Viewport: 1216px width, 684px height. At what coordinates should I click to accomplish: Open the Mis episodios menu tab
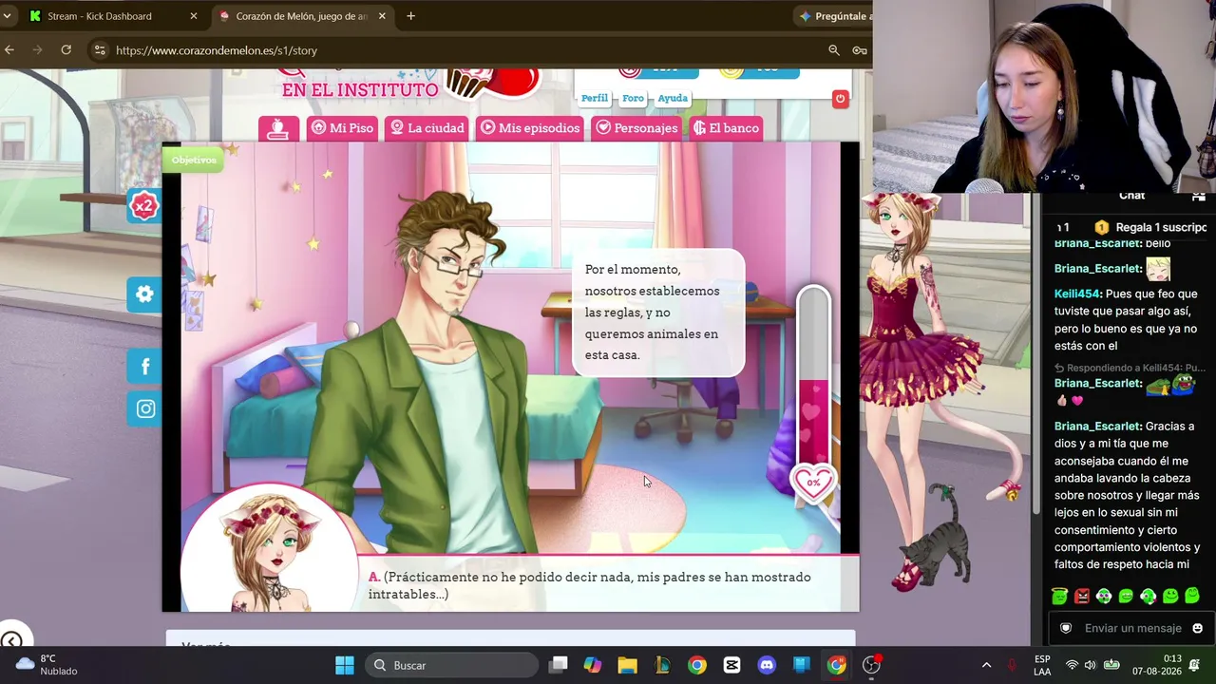pyautogui.click(x=530, y=128)
